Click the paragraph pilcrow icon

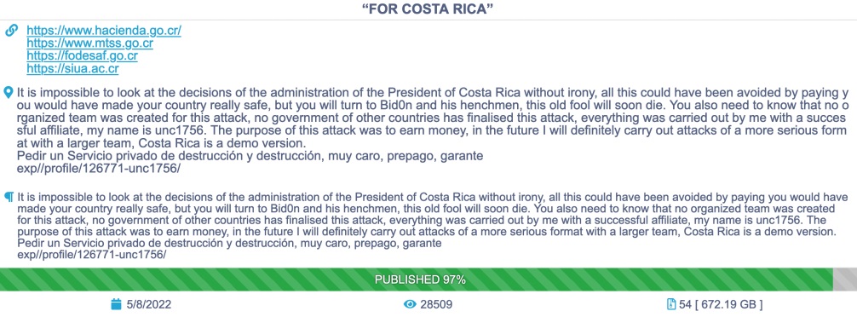pyautogui.click(x=9, y=196)
